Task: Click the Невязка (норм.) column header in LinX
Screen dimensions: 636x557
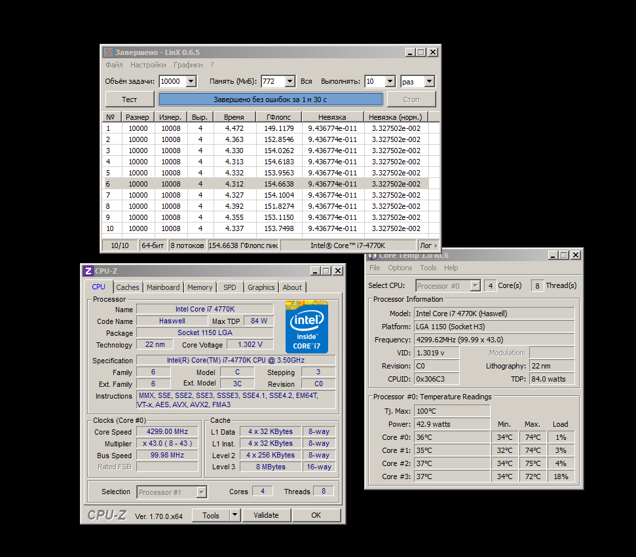Action: click(x=396, y=117)
